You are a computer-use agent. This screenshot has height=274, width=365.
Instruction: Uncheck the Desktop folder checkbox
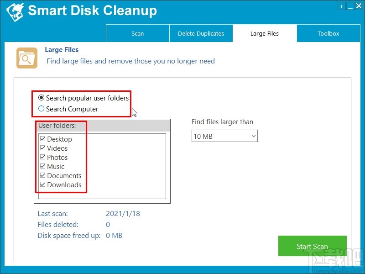tap(42, 139)
